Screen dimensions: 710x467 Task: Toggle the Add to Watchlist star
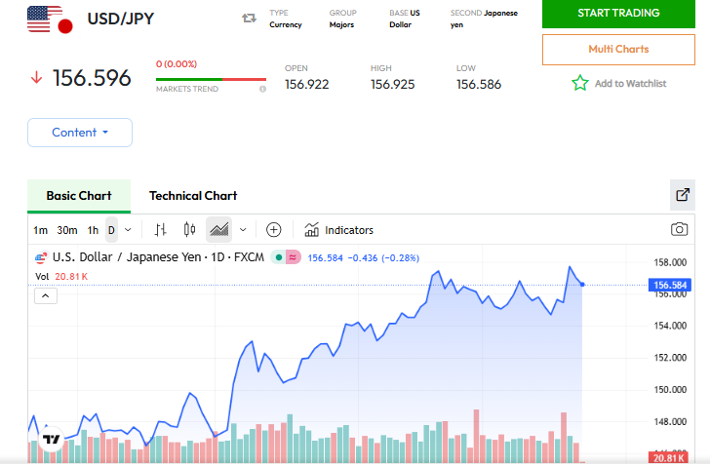tap(580, 83)
